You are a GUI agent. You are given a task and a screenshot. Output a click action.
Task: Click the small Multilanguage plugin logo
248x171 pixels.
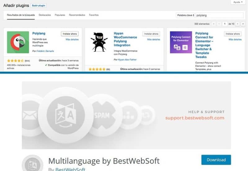tap(33, 163)
